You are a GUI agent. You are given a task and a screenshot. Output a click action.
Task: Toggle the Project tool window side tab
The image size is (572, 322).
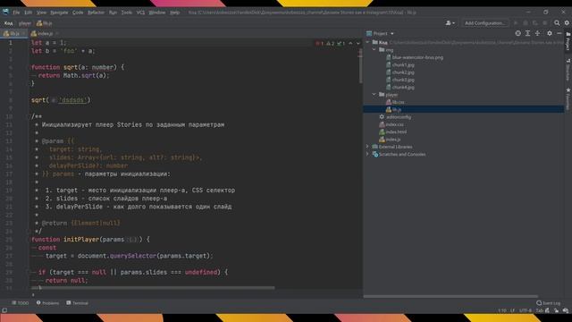568,40
